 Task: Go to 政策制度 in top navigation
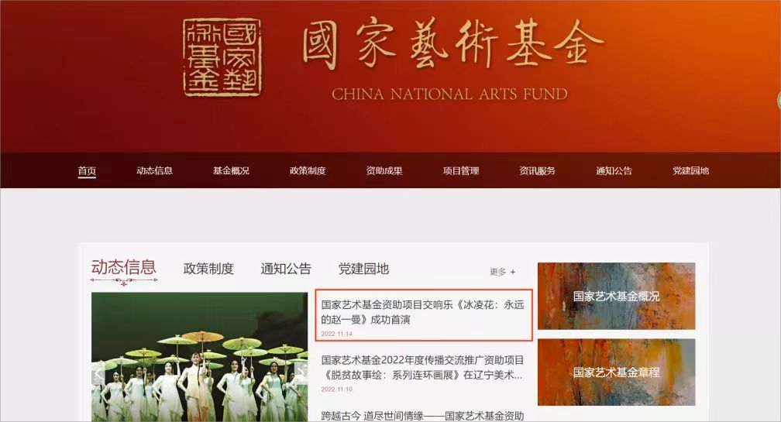tap(308, 170)
